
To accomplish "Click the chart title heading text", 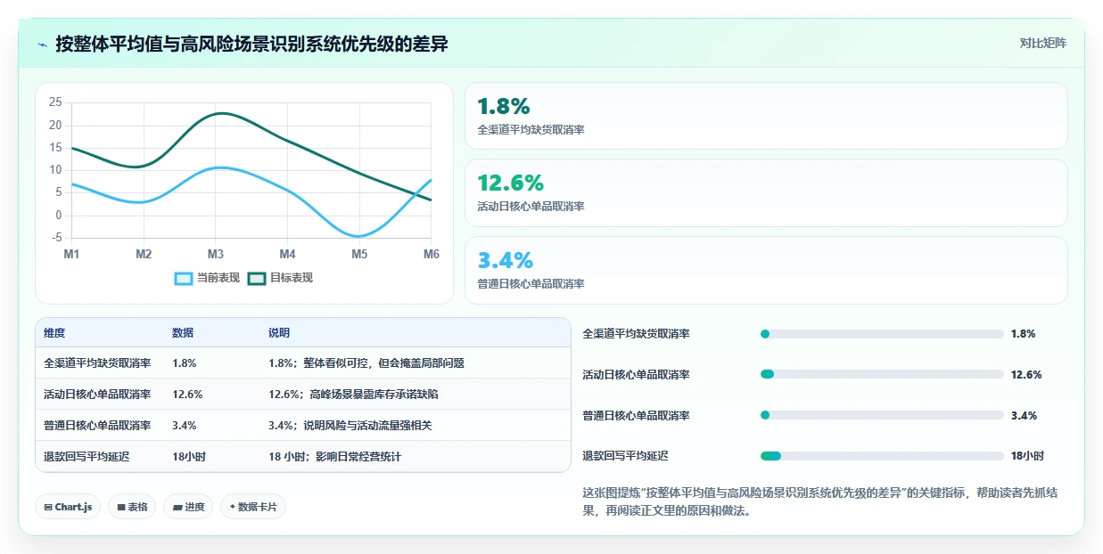I will point(251,44).
